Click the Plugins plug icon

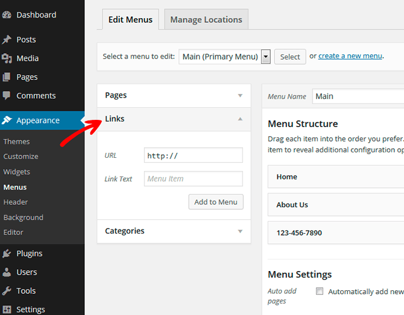[7, 254]
